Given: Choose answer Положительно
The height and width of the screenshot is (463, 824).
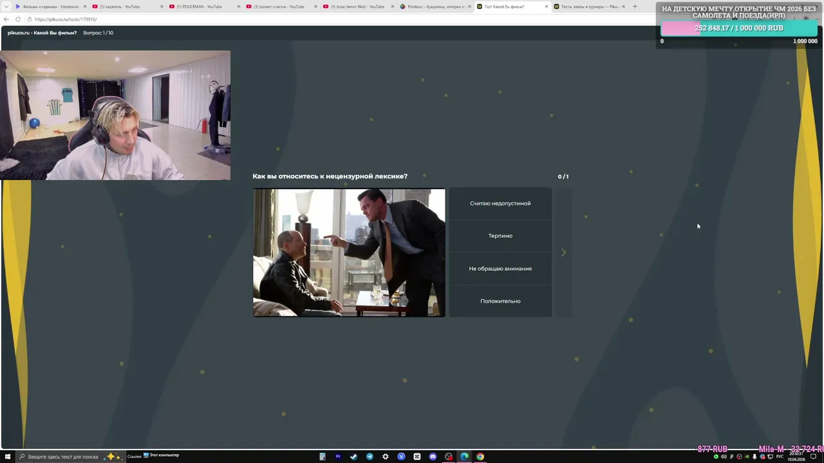Looking at the screenshot, I should point(500,301).
